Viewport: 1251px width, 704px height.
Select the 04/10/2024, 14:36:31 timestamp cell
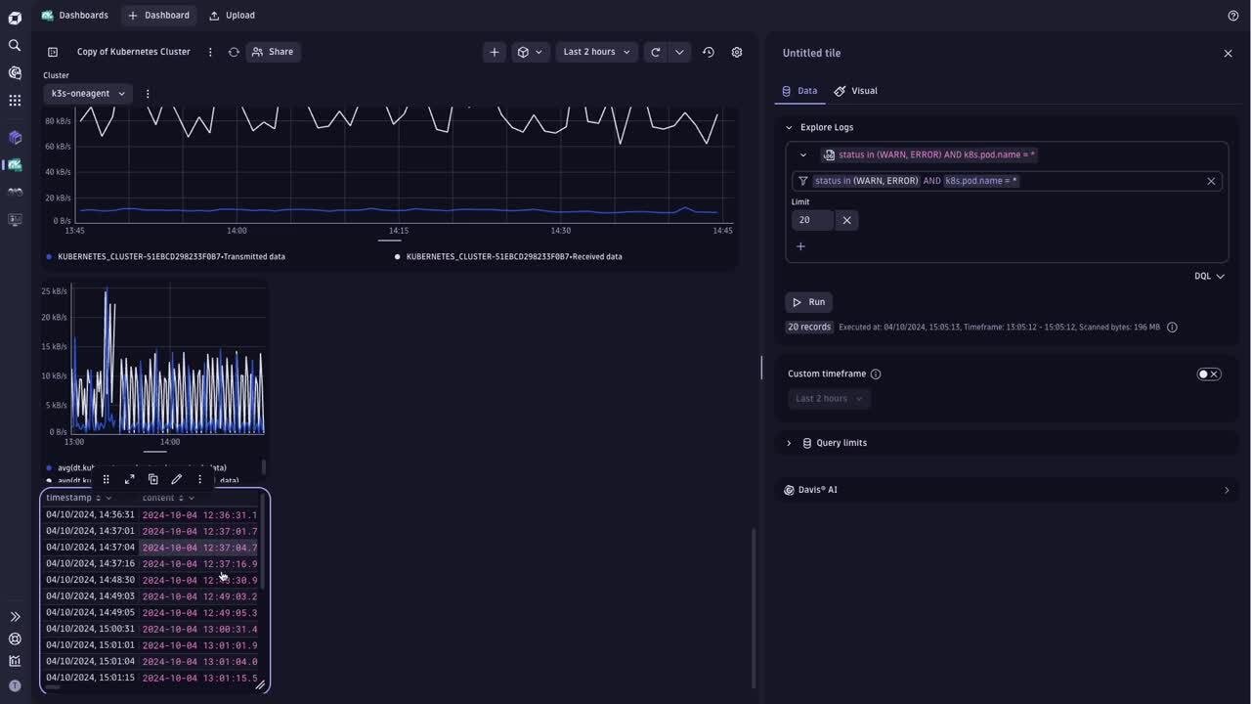(x=90, y=514)
